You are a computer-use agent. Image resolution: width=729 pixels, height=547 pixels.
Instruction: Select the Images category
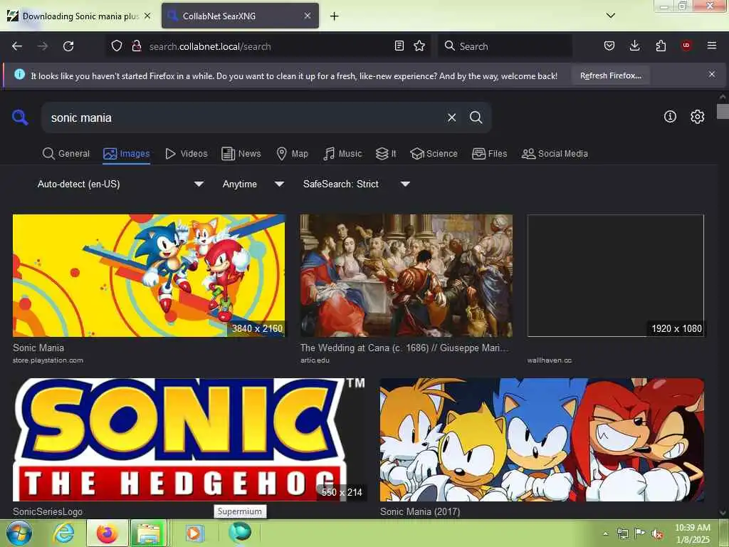click(x=127, y=154)
